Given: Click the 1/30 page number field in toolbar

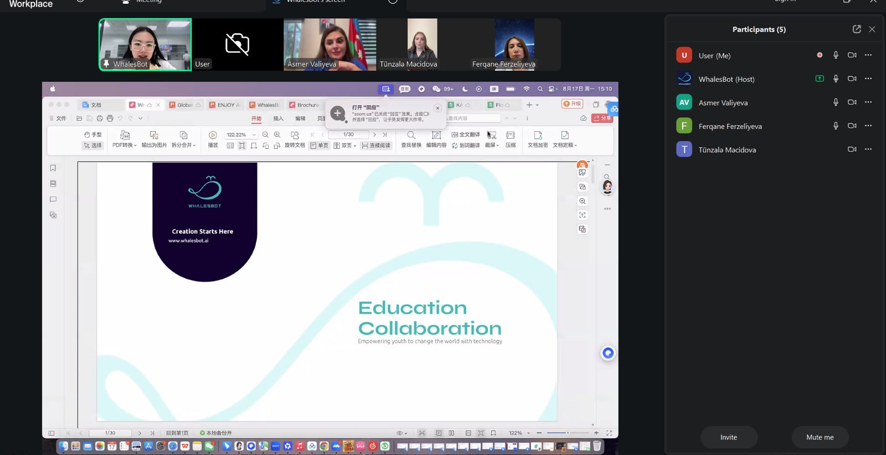Looking at the screenshot, I should coord(348,135).
